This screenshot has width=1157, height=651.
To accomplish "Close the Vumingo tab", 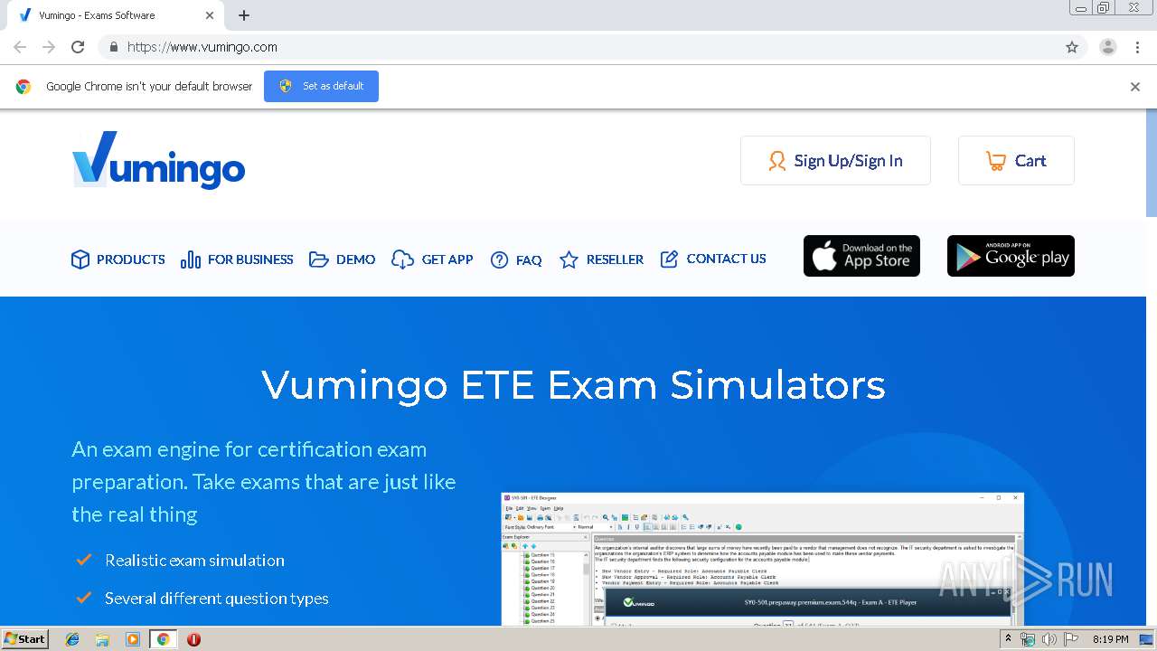I will coord(210,15).
